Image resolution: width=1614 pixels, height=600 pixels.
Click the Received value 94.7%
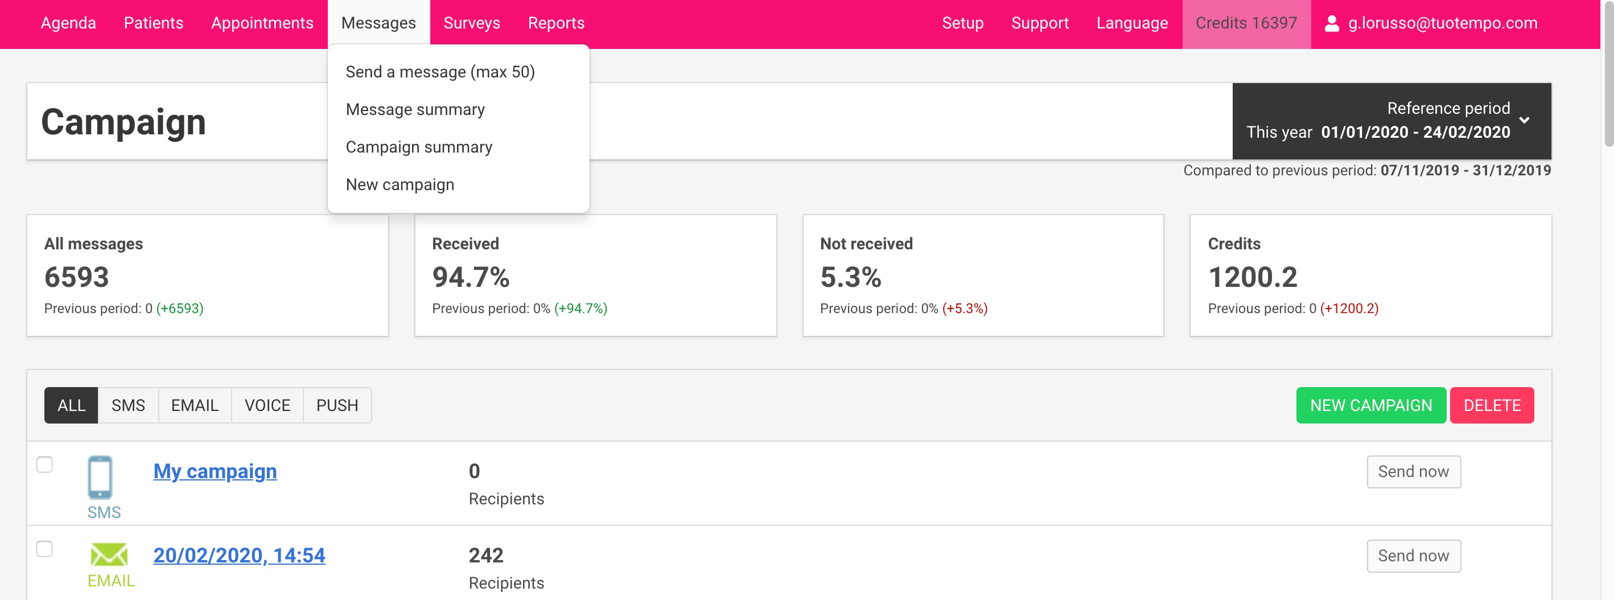[x=471, y=277]
